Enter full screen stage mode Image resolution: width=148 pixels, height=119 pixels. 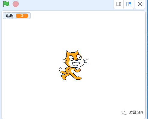pos(140,4)
